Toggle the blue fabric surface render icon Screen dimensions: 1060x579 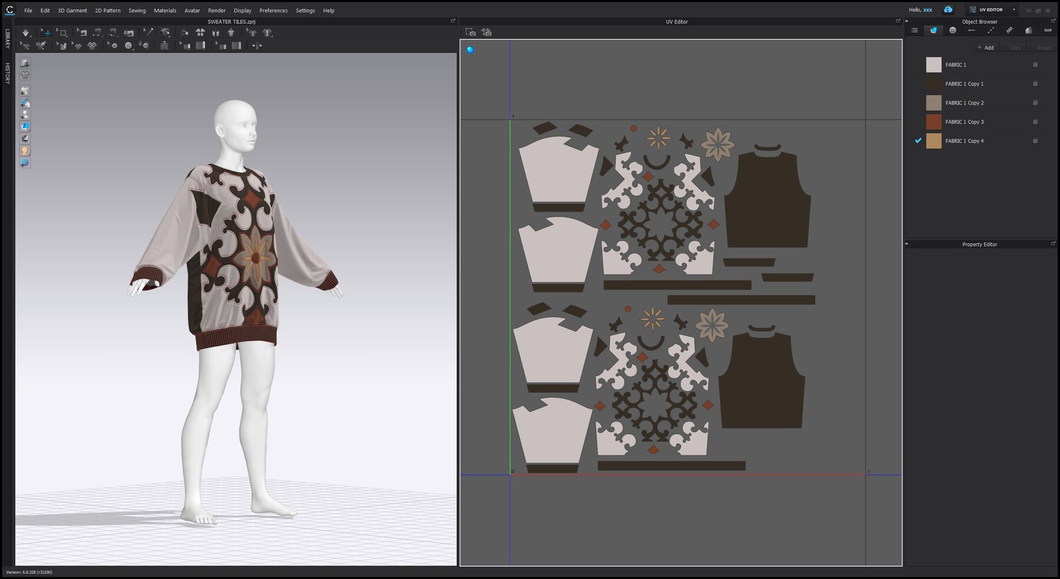click(x=25, y=126)
